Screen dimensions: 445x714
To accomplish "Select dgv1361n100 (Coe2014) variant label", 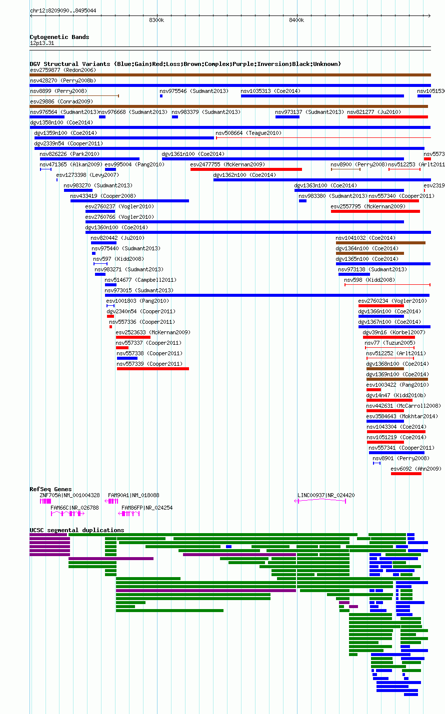I will pyautogui.click(x=193, y=154).
